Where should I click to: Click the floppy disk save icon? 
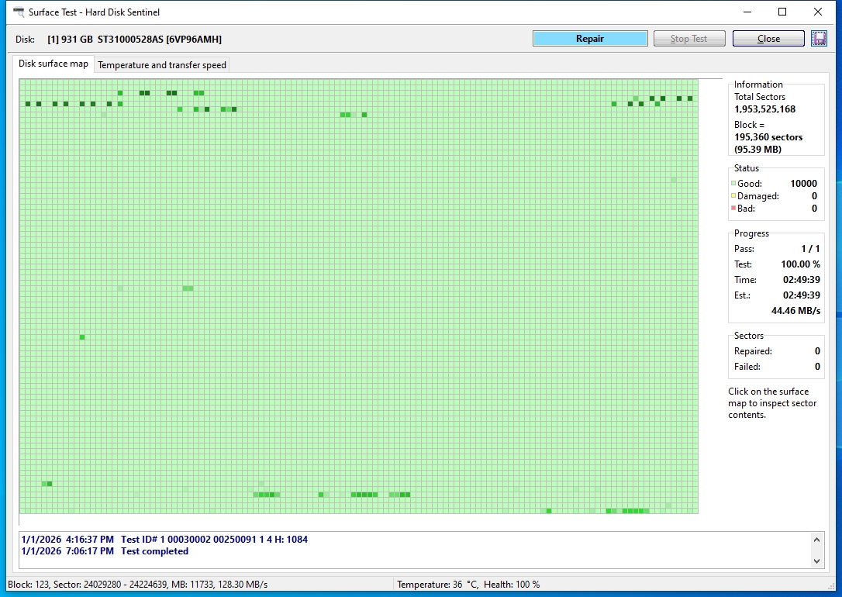pyautogui.click(x=819, y=39)
